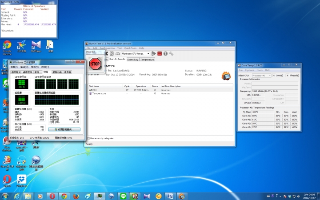
Task: Click the Test Name column header
Action: coord(105,86)
